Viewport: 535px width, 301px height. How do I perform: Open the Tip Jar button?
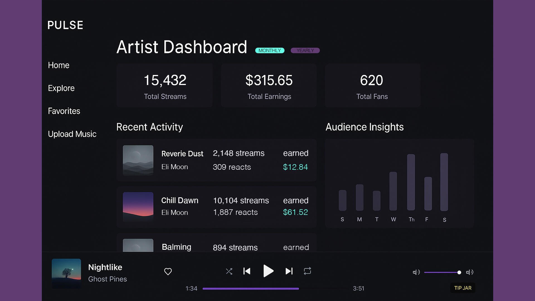tap(463, 288)
